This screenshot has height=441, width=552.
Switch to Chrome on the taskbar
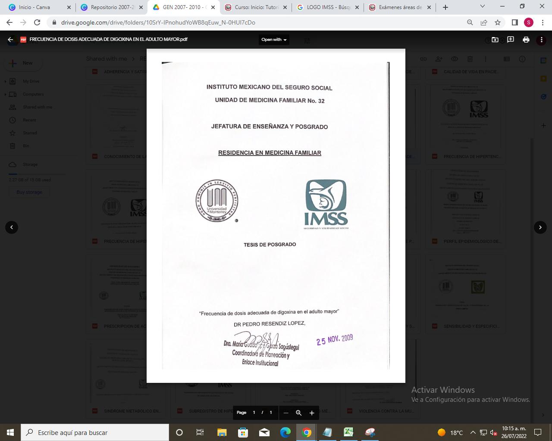click(307, 432)
